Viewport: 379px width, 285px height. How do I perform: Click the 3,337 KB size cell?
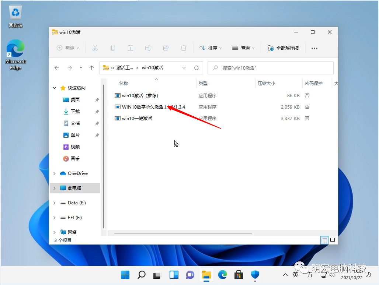coord(290,119)
